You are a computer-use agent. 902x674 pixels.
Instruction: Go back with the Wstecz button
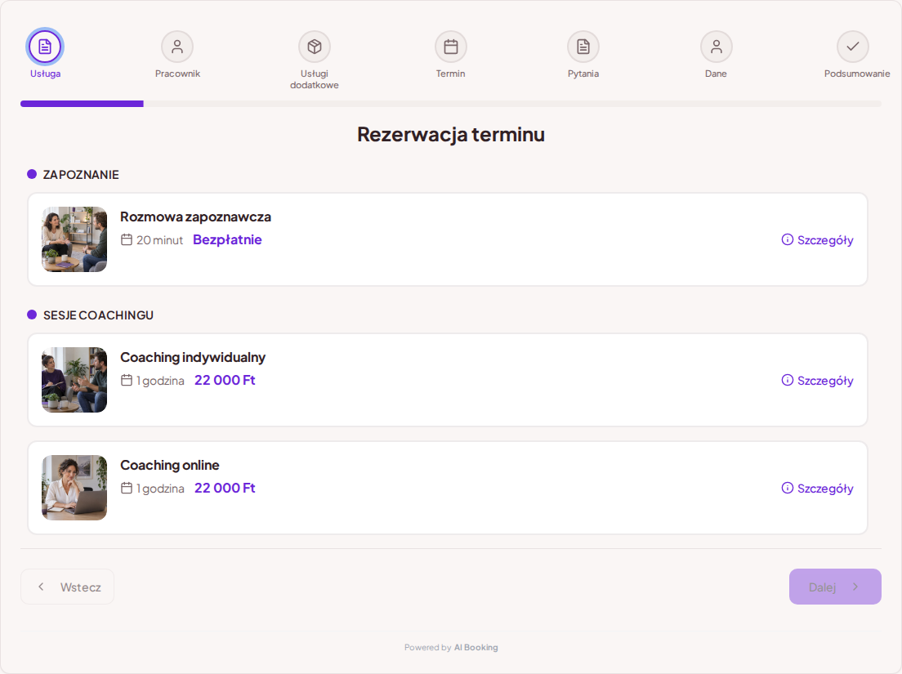pos(67,587)
